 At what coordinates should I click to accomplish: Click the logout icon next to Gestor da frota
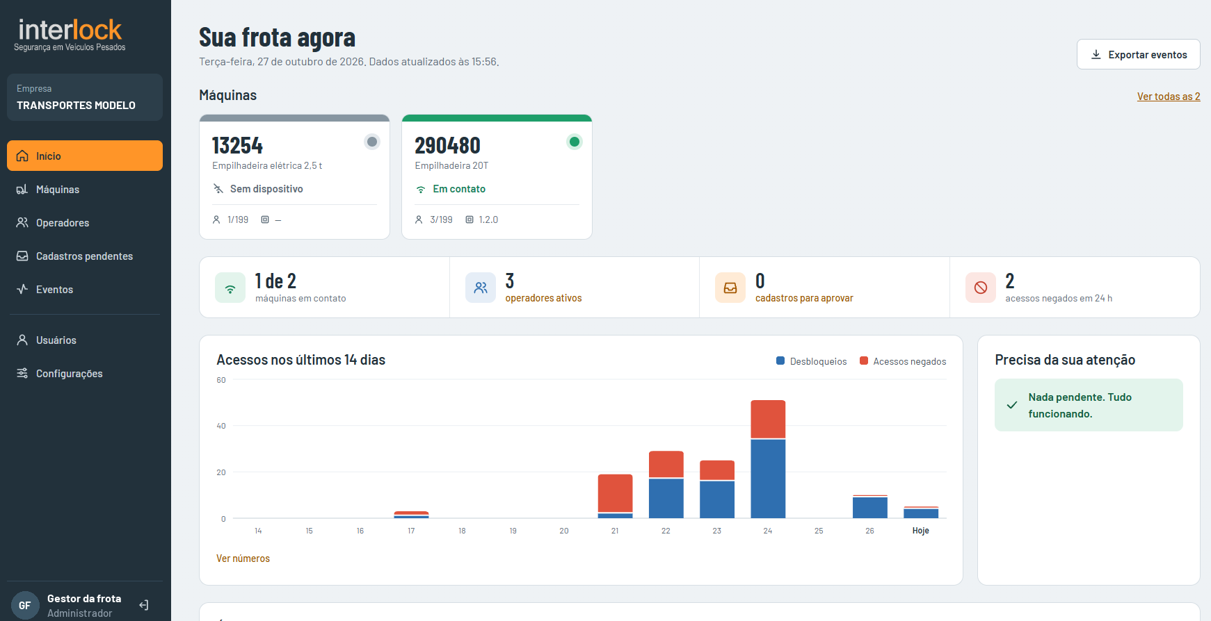pos(144,605)
